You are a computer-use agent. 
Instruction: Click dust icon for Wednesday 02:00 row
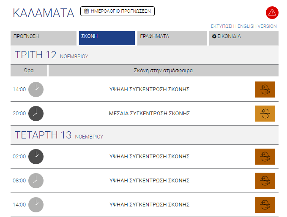click(265, 157)
